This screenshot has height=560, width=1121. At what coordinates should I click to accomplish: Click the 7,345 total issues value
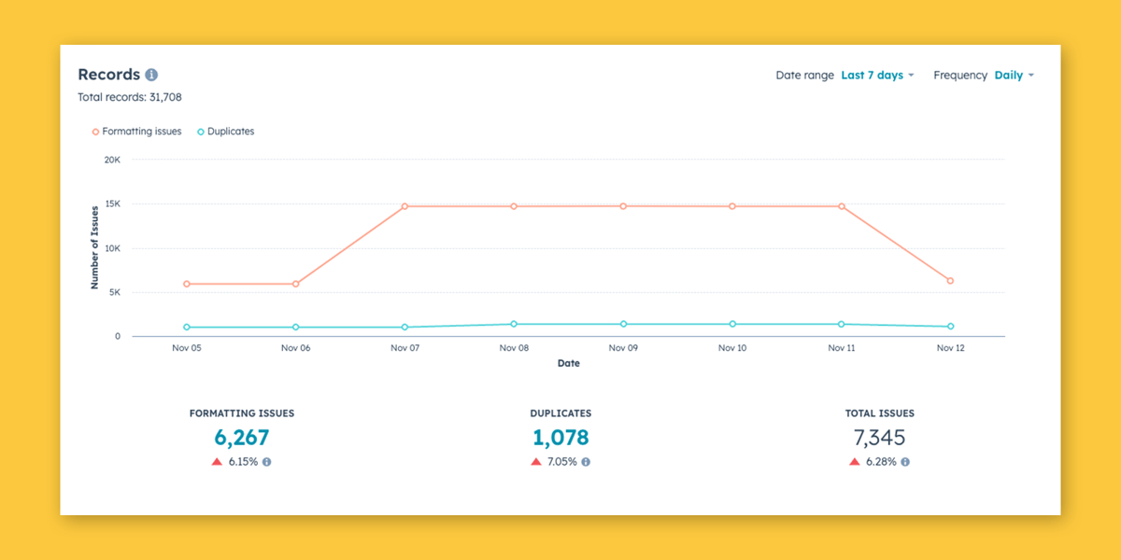pyautogui.click(x=879, y=437)
